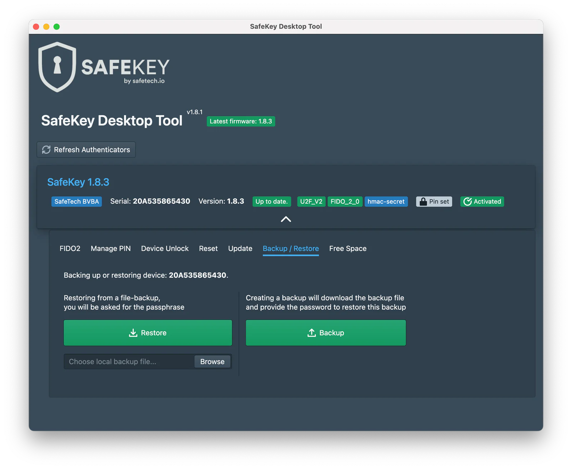Click the SafeKey 1.8.3 device title
This screenshot has height=469, width=572.
78,182
